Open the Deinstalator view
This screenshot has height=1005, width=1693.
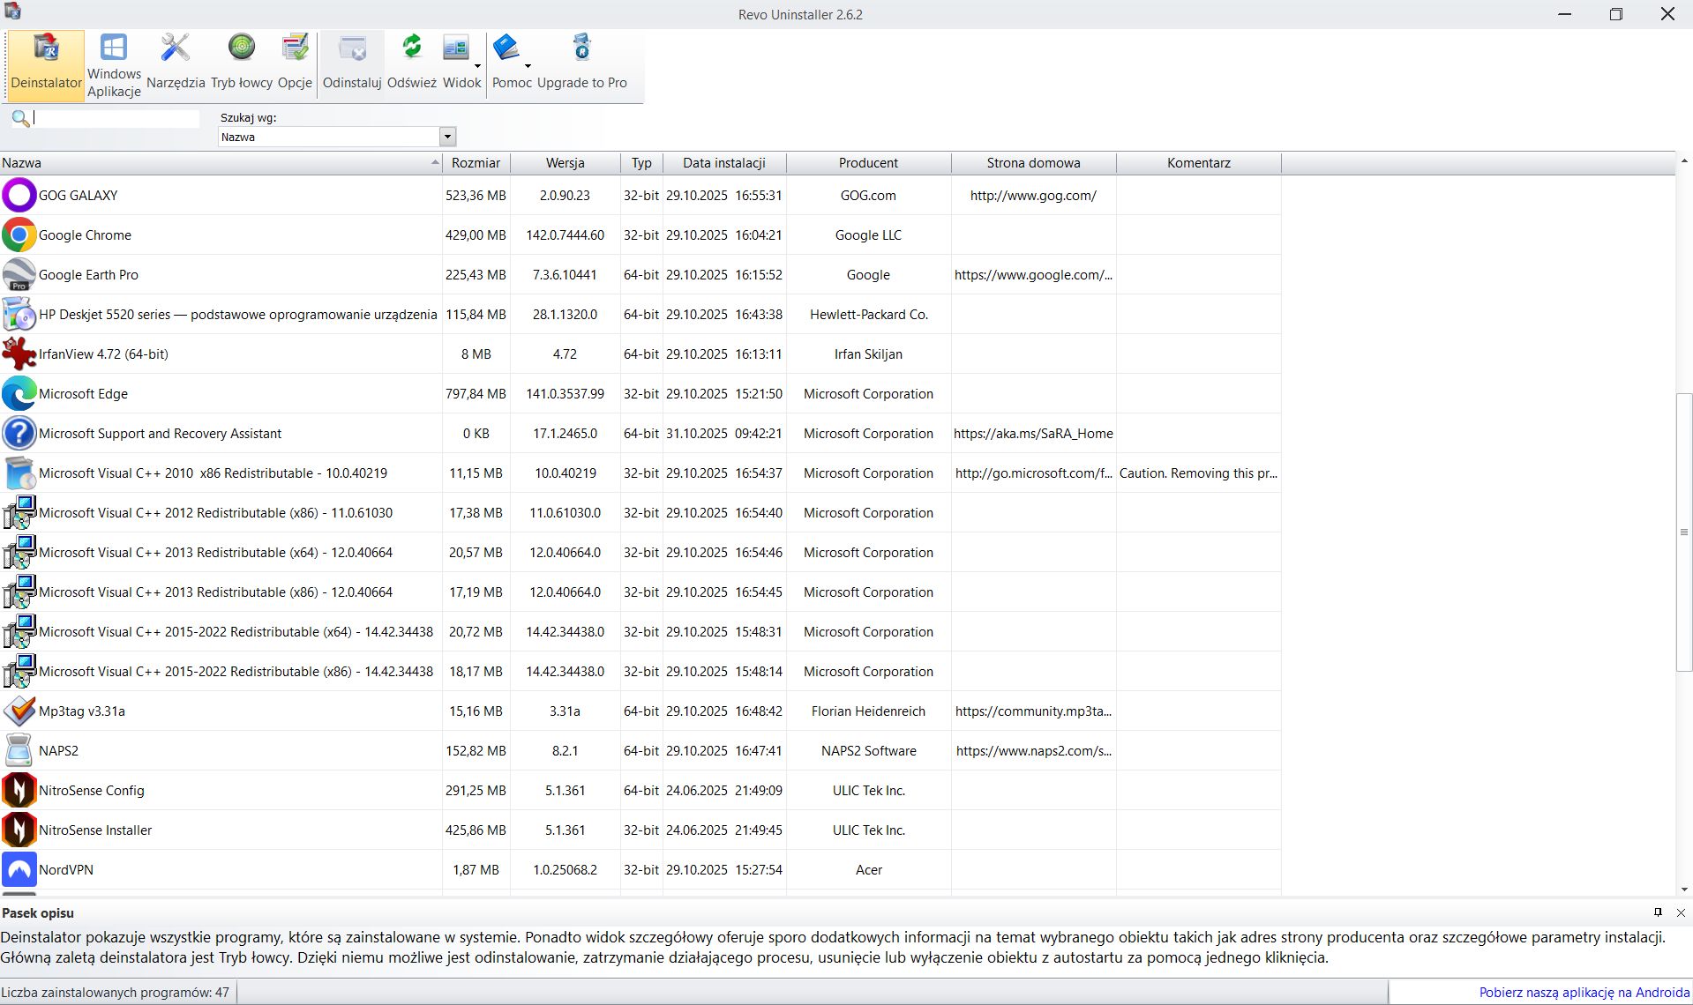(47, 65)
